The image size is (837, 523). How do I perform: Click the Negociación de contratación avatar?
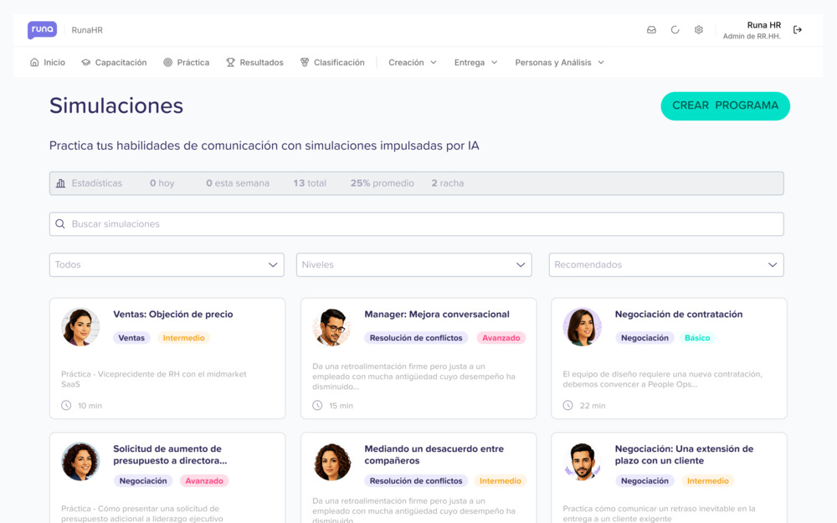pos(583,327)
